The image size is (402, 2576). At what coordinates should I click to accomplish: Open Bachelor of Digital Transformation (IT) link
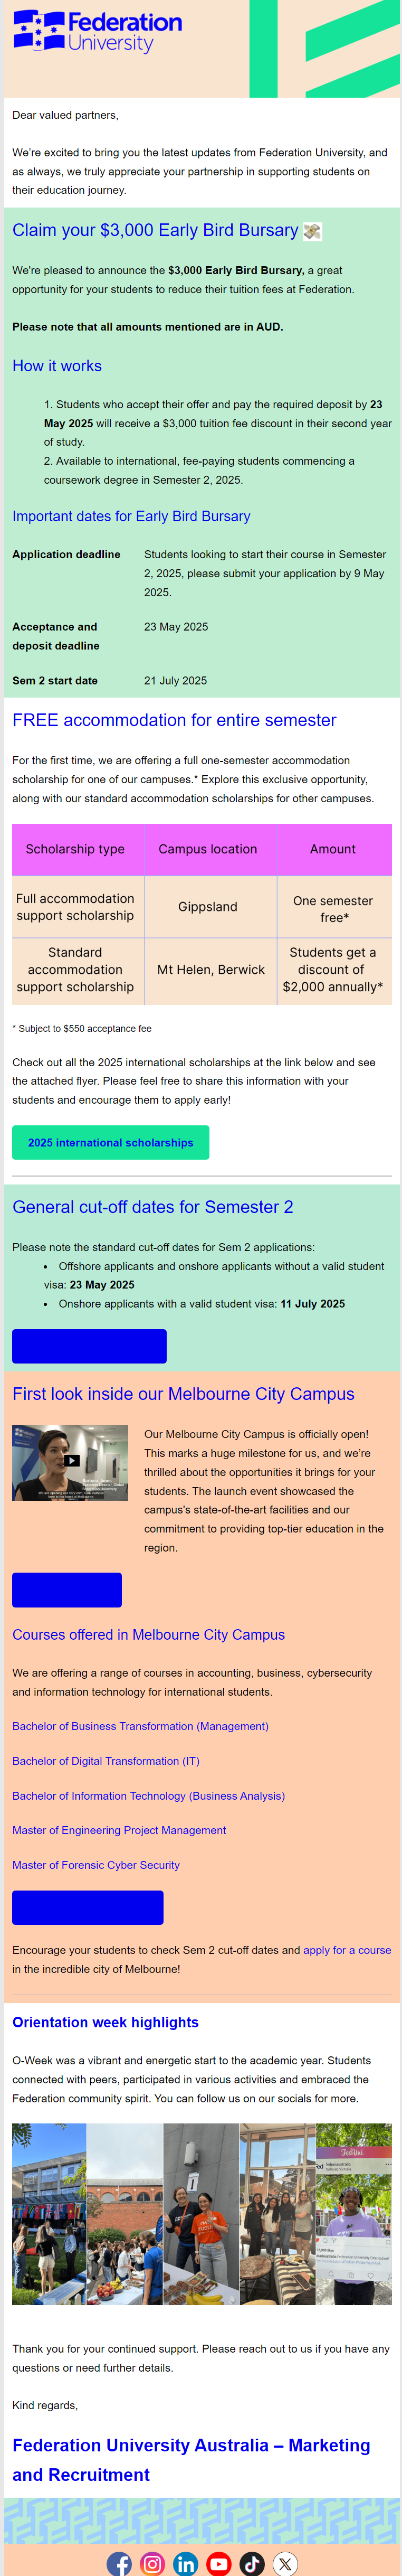[106, 1760]
